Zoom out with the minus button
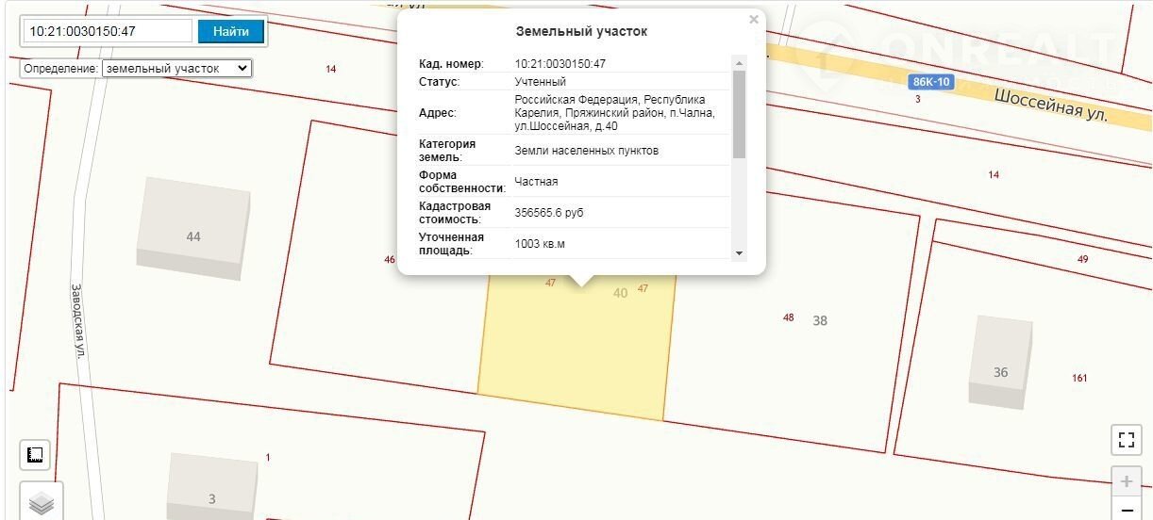Screen dimensions: 1153x520 (1126, 511)
